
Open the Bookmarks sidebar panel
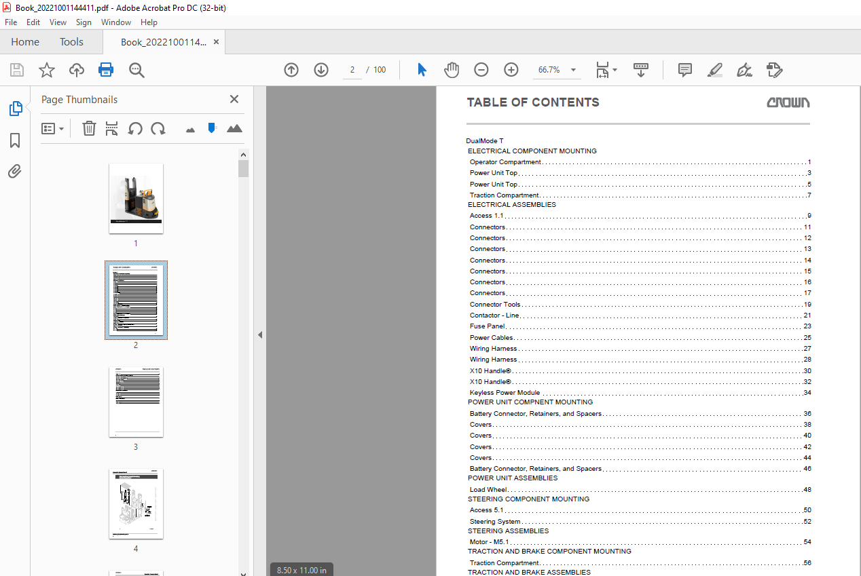pos(15,140)
